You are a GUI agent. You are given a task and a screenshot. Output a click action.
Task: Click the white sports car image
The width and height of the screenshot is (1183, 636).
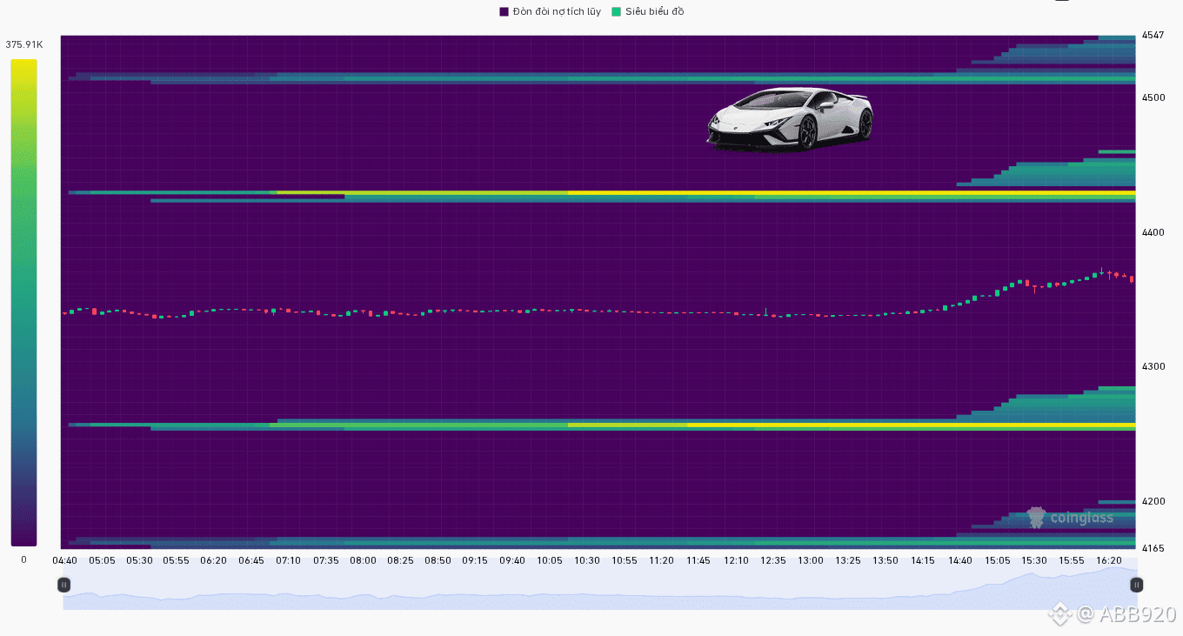[789, 119]
